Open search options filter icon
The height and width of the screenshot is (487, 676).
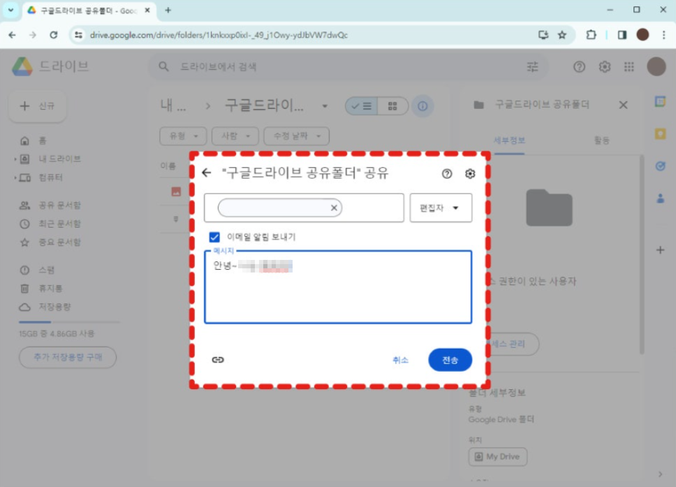coord(533,67)
